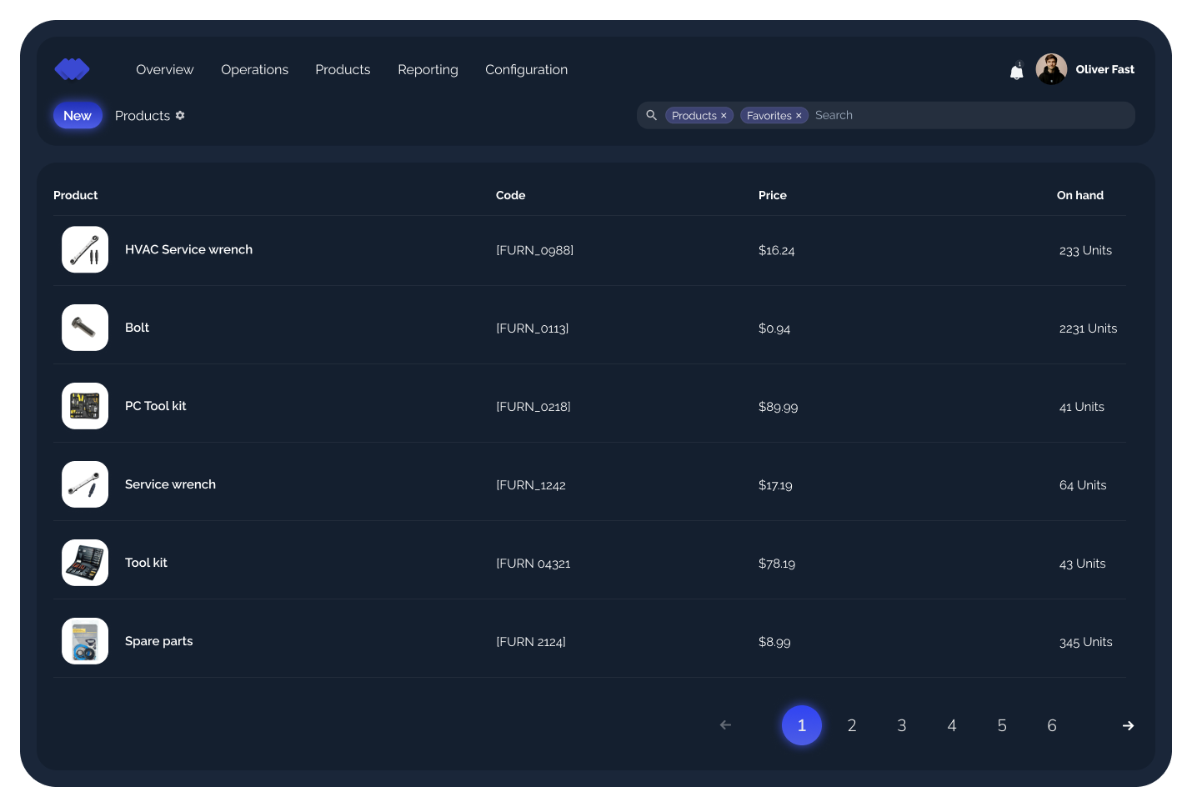
Task: Select page 1 in pagination
Action: 802,725
